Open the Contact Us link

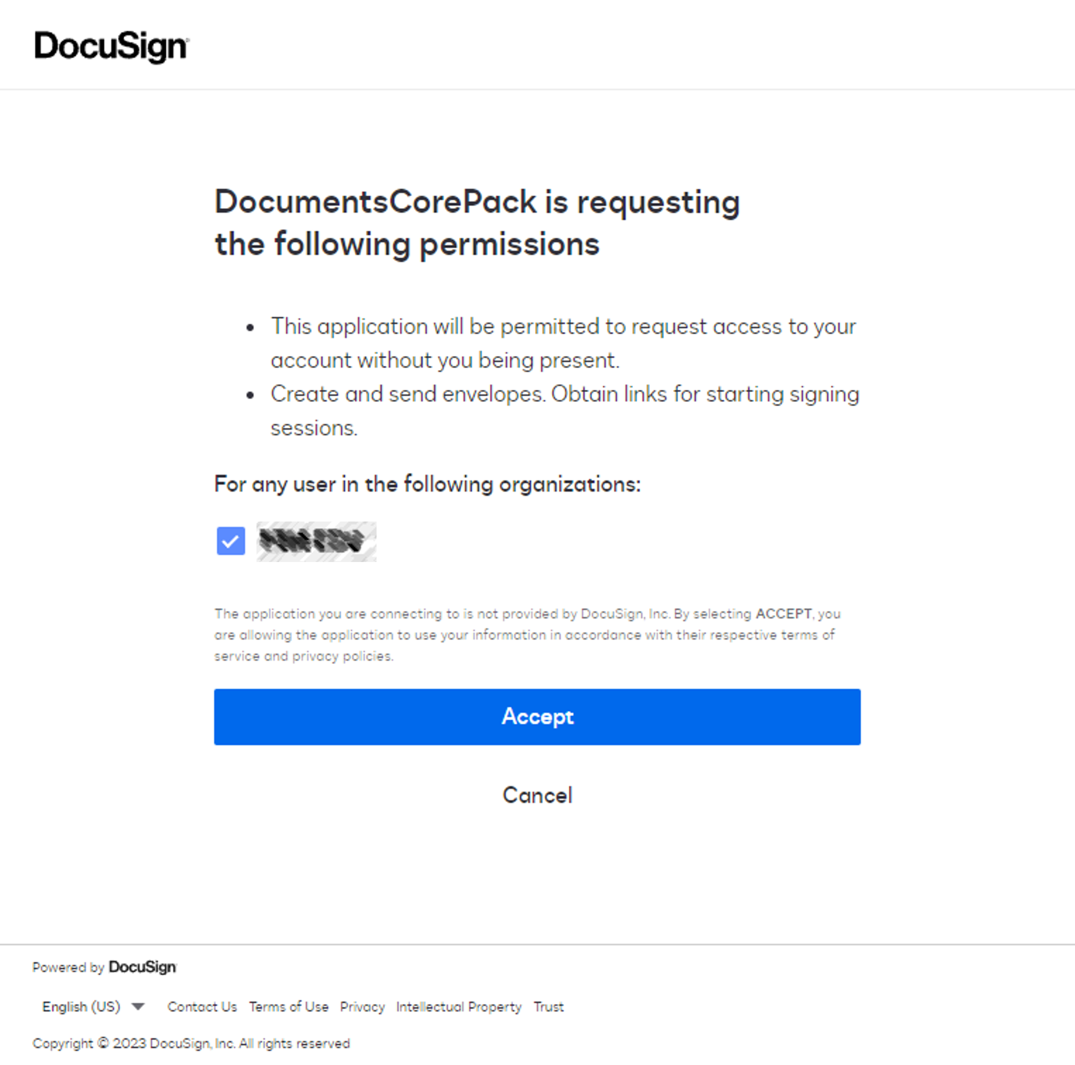click(202, 1006)
